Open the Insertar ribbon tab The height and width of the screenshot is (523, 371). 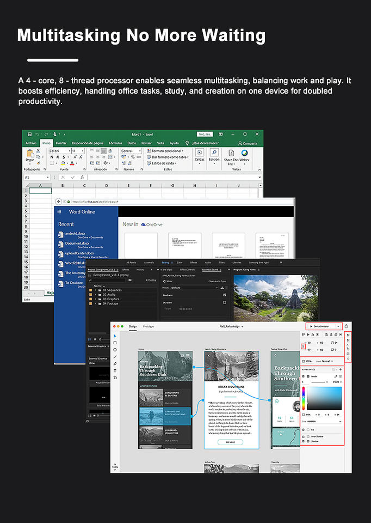click(61, 143)
